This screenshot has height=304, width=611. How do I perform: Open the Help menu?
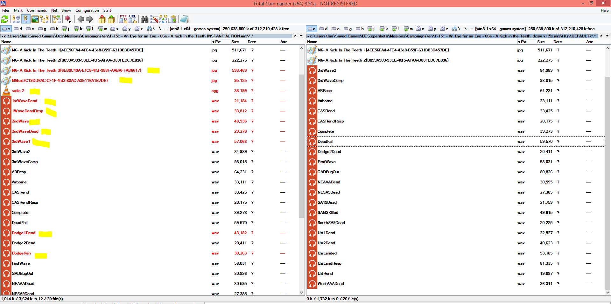(605, 10)
